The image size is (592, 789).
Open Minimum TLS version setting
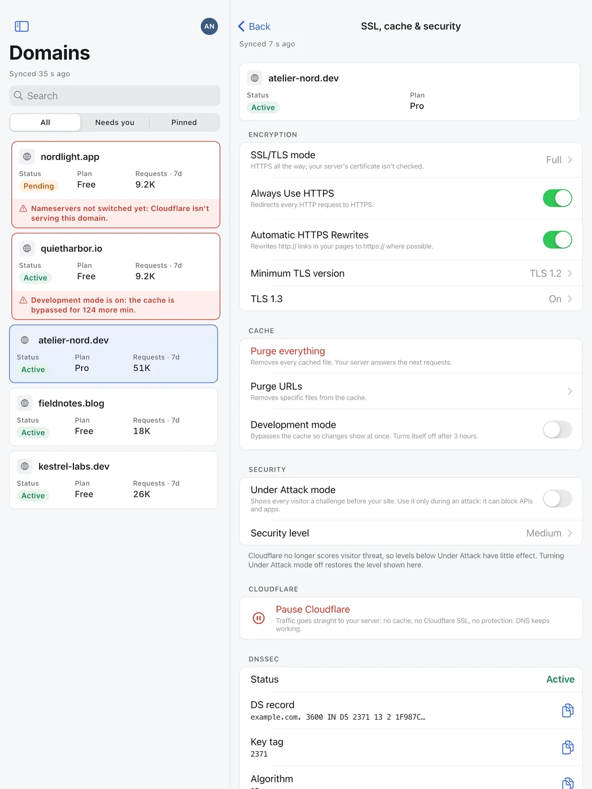[411, 274]
